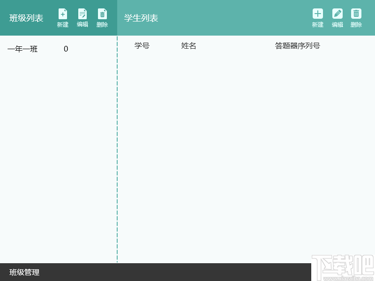
Task: Click the dashed divider between the two panels
Action: (117, 140)
